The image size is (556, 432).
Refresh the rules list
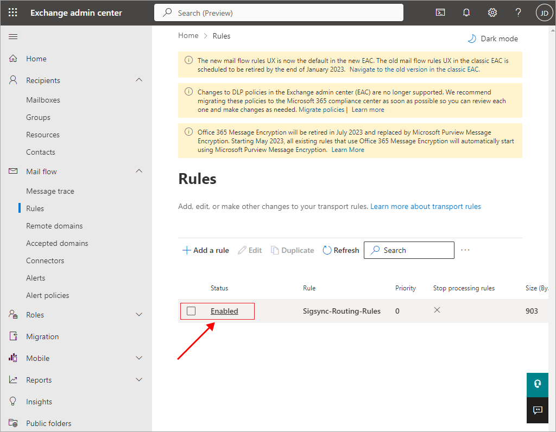[x=341, y=250]
